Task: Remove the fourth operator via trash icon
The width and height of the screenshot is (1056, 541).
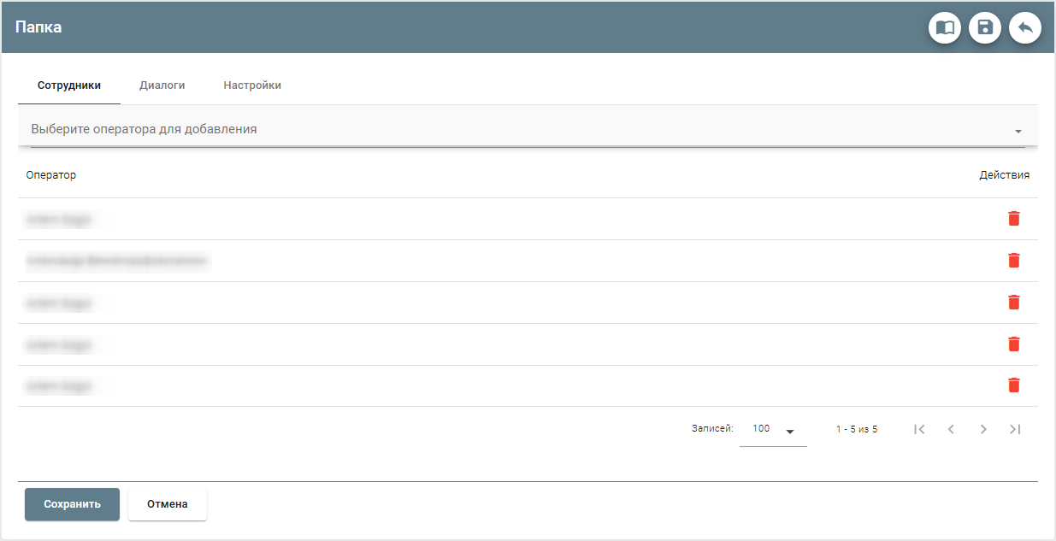Action: click(1014, 344)
